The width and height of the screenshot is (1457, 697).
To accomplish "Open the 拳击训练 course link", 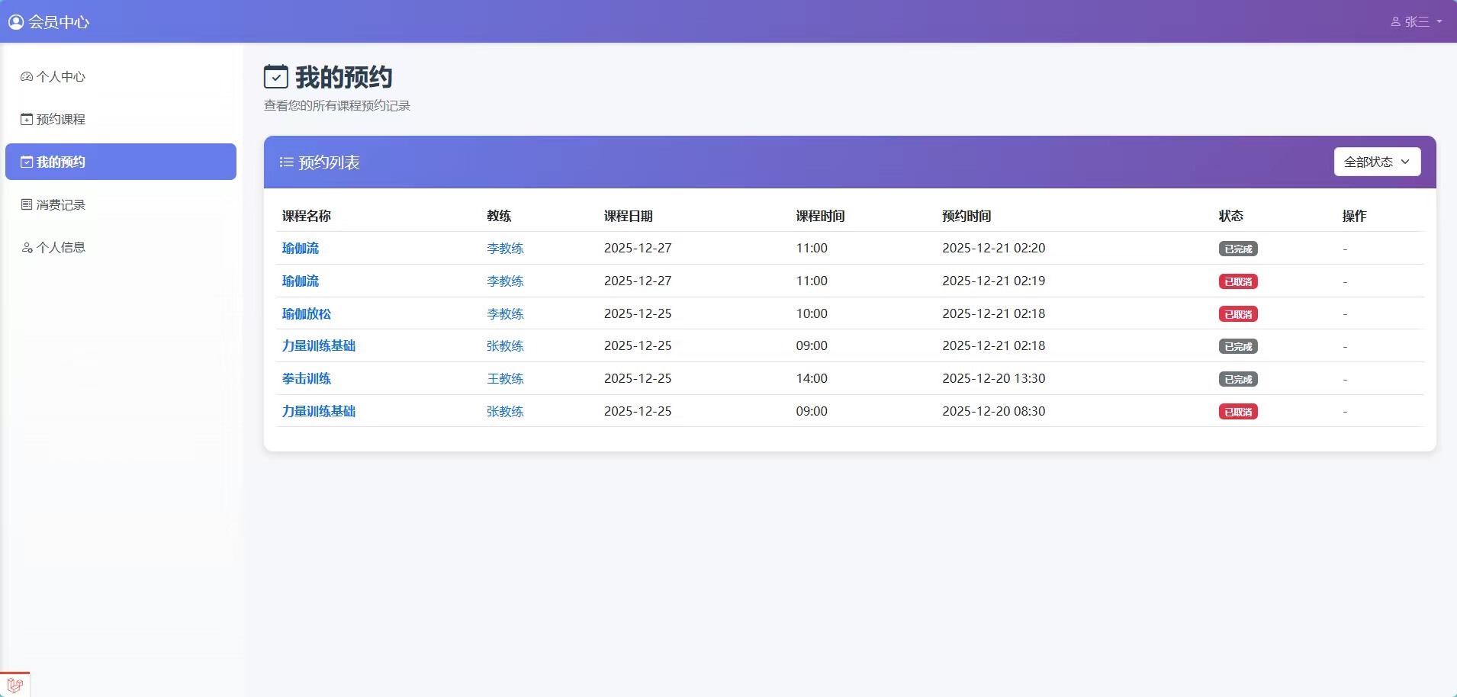I will click(x=307, y=379).
